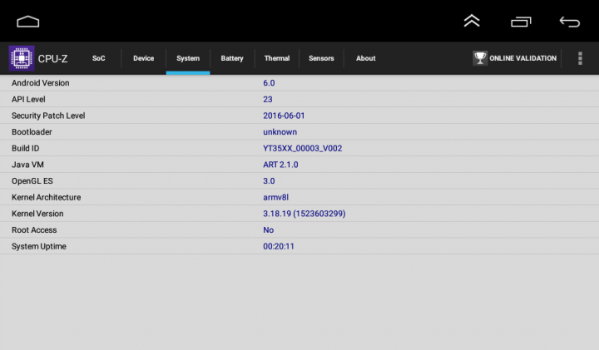Select the Android Version label

click(x=41, y=83)
